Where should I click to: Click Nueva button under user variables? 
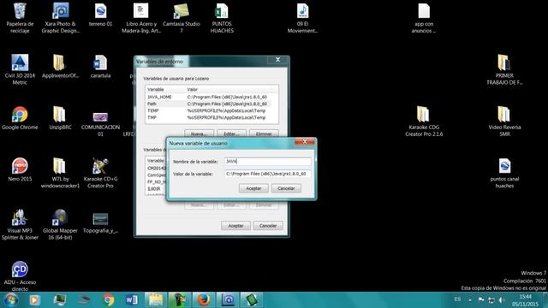199,133
